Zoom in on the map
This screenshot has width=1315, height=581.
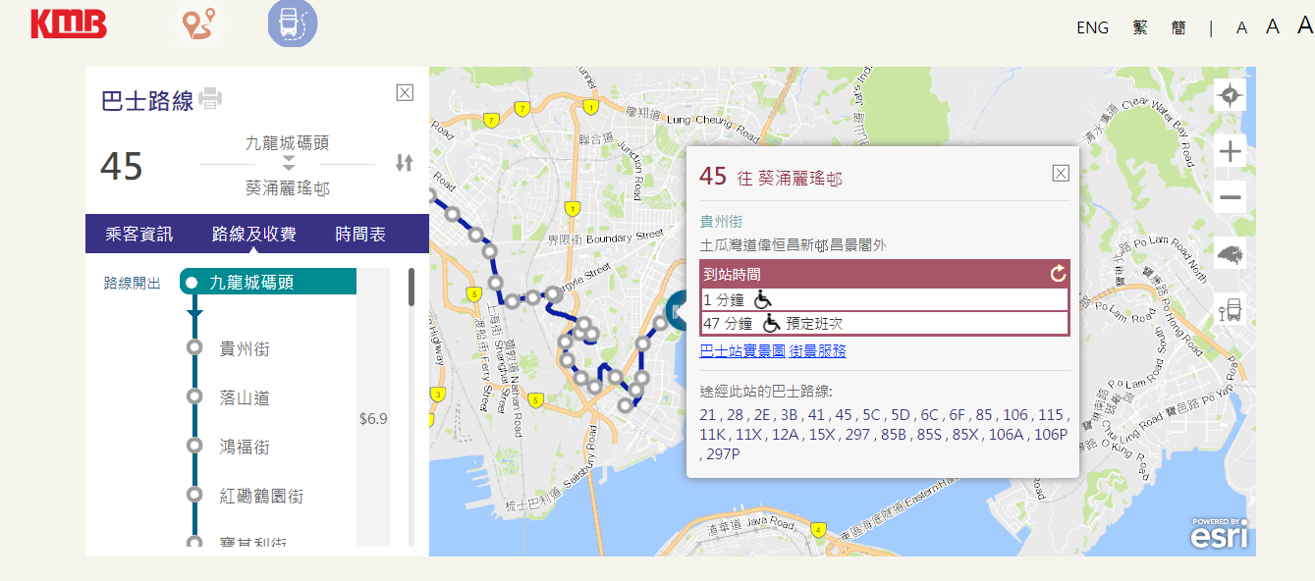point(1230,152)
